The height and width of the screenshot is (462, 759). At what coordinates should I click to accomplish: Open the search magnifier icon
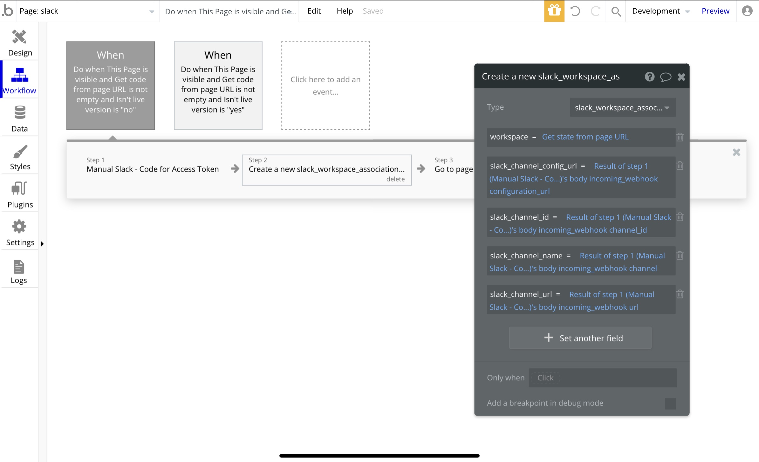[616, 11]
